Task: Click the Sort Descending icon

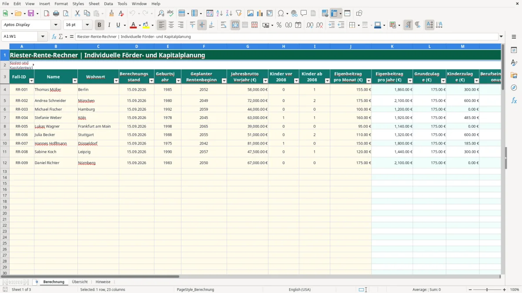Action: coord(229,13)
